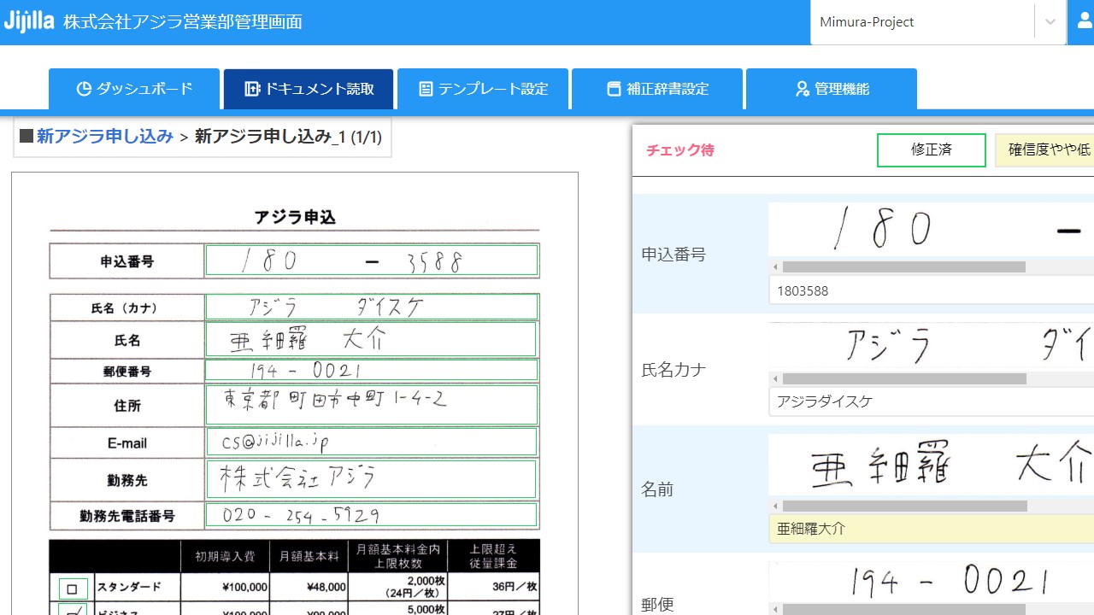The height and width of the screenshot is (615, 1094).
Task: Click the 亜細羅 handwriting image for 名前
Action: [x=932, y=466]
